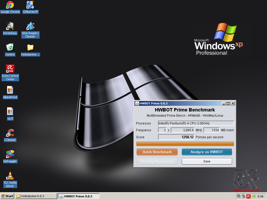Click the disabled Stability Benchmark button
267x200 pixels.
click(x=157, y=161)
